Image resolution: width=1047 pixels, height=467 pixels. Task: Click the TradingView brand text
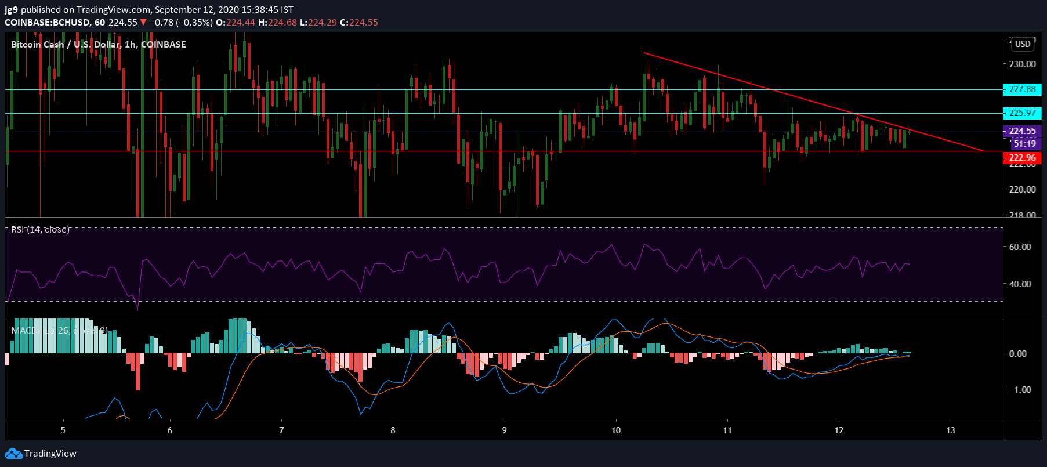click(x=50, y=454)
